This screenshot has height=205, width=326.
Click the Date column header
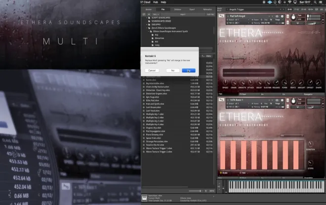point(208,56)
